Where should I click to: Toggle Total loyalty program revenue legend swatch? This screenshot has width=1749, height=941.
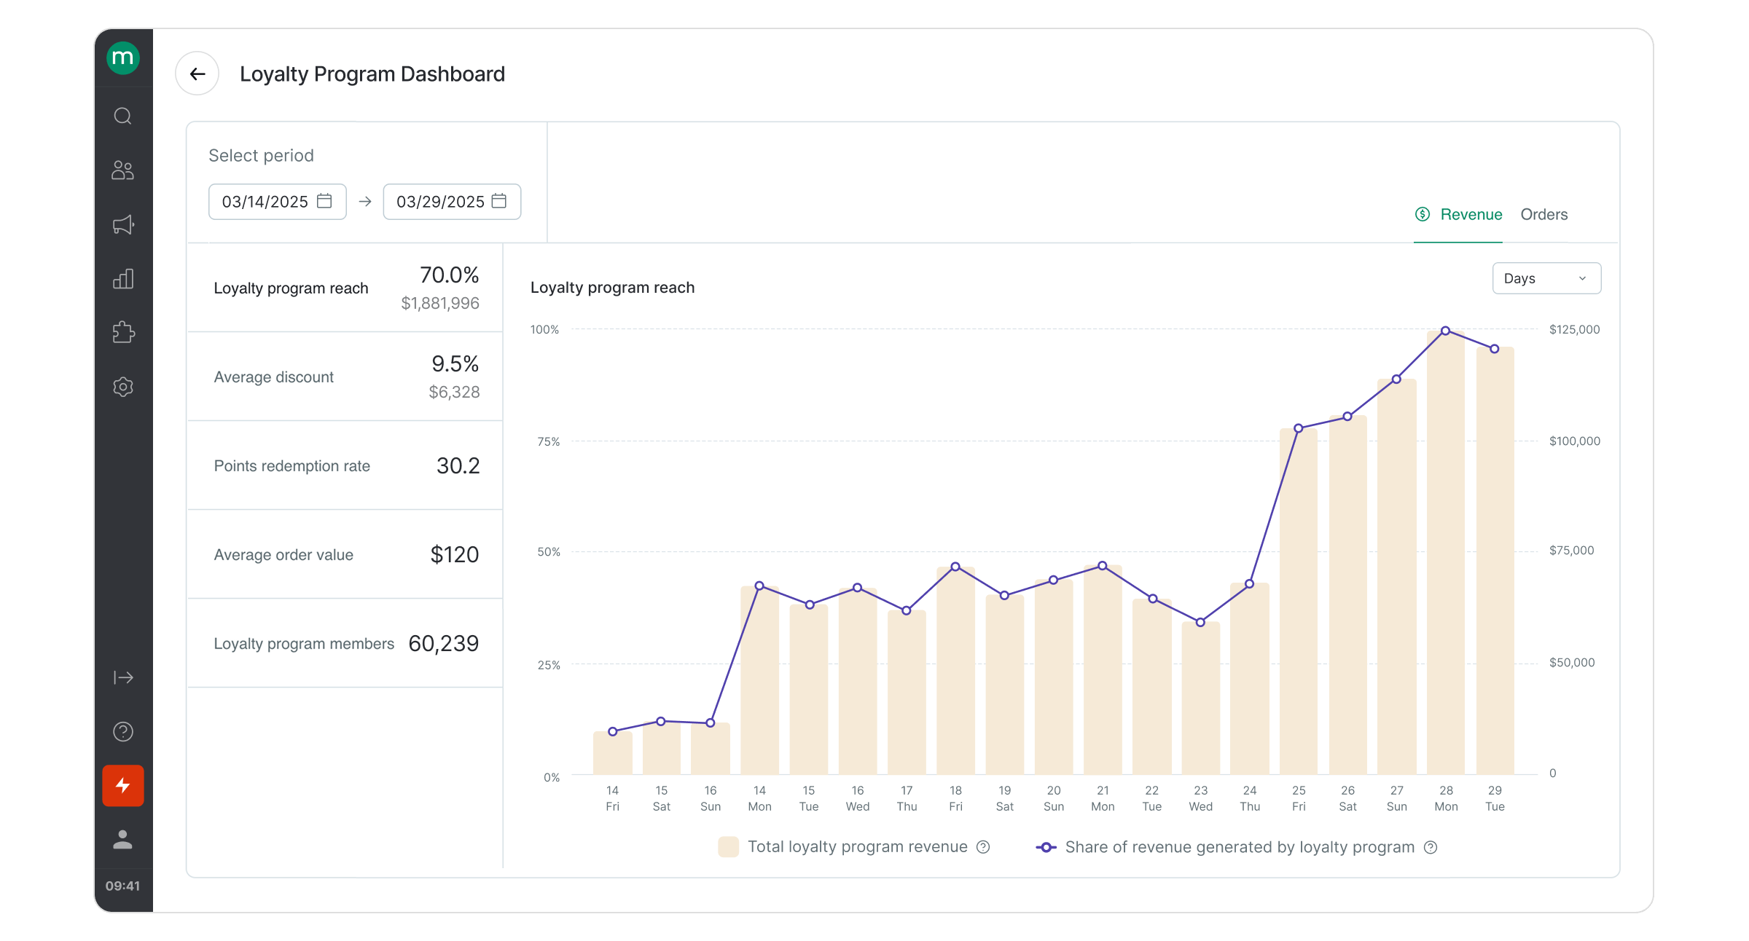tap(728, 846)
